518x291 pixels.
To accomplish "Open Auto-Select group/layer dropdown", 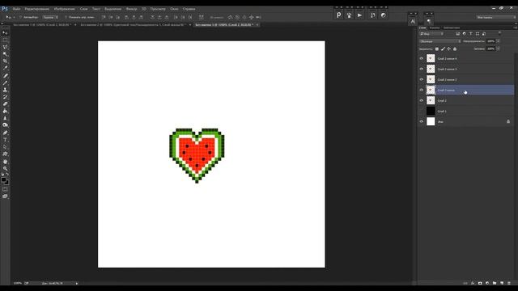I will click(x=50, y=17).
